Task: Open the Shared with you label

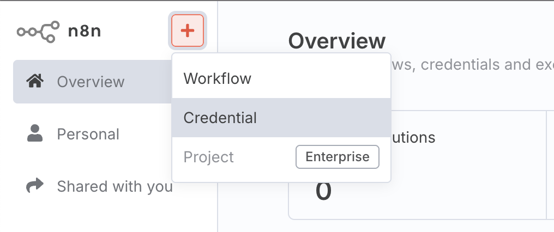Action: (115, 186)
